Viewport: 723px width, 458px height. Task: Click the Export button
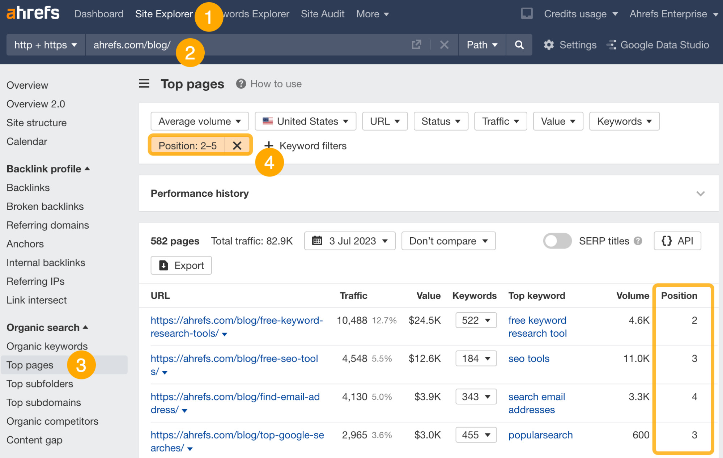181,265
